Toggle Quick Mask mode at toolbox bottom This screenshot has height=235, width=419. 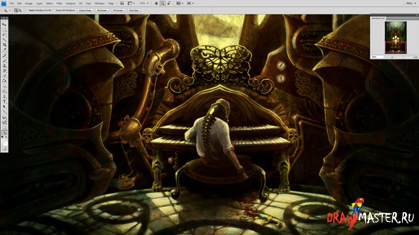pyautogui.click(x=5, y=149)
